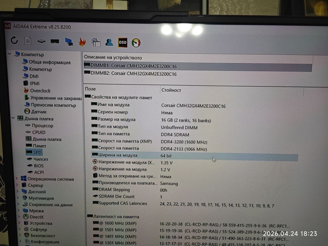Open the Процесор tree item
This screenshot has width=328, height=246.
(39, 125)
